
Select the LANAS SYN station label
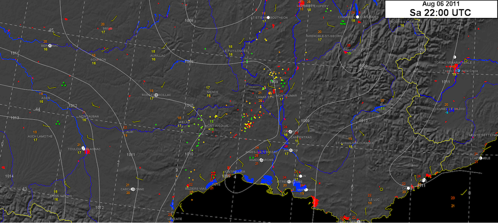(265, 97)
